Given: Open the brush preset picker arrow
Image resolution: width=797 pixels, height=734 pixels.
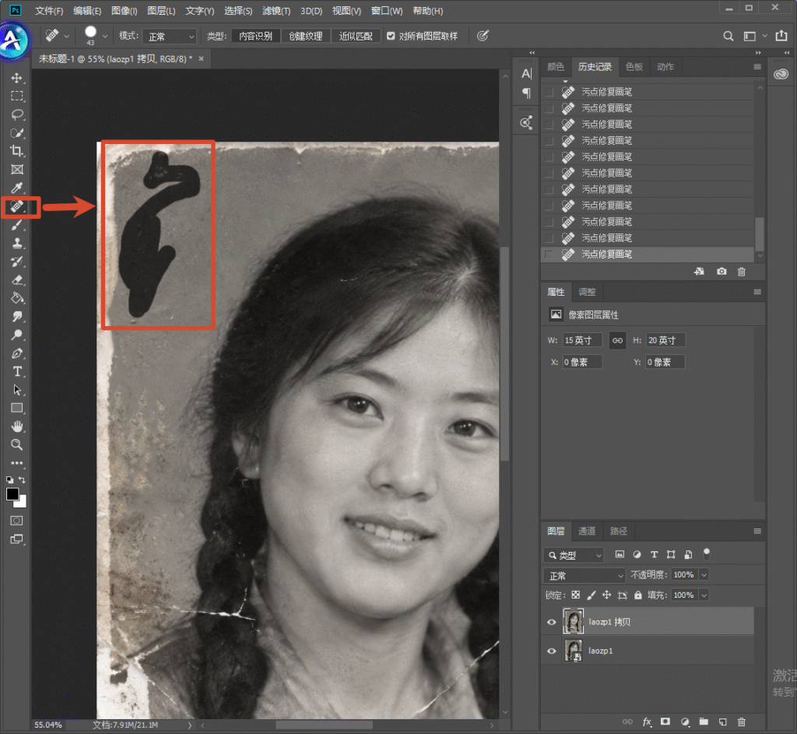Looking at the screenshot, I should click(x=105, y=36).
